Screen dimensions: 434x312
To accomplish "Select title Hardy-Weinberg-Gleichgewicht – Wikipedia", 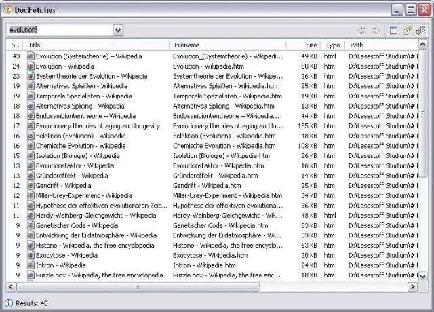I will click(x=96, y=216).
